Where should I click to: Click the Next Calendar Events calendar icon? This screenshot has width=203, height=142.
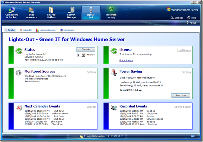[x=19, y=107]
